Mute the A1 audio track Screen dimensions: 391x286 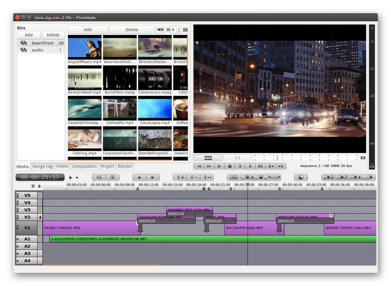tap(18, 239)
